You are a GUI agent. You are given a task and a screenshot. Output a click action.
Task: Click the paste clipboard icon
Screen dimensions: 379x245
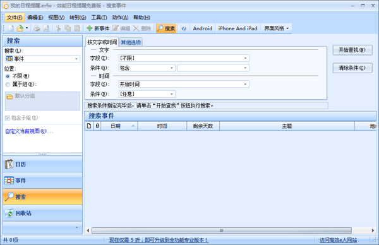tap(77, 28)
